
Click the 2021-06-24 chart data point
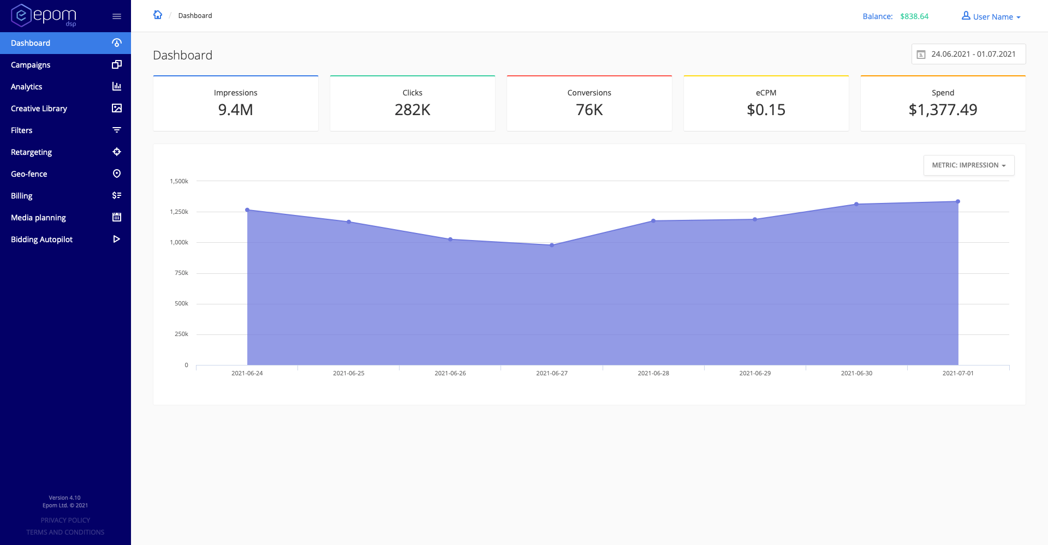(x=247, y=210)
